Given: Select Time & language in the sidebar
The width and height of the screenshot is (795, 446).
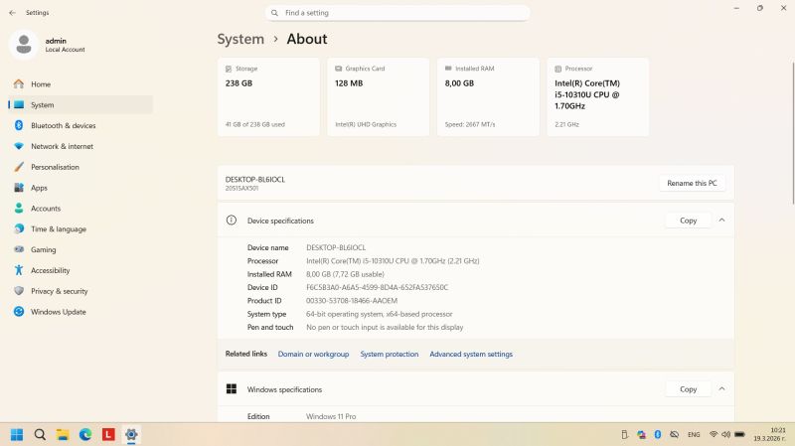Looking at the screenshot, I should 58,228.
